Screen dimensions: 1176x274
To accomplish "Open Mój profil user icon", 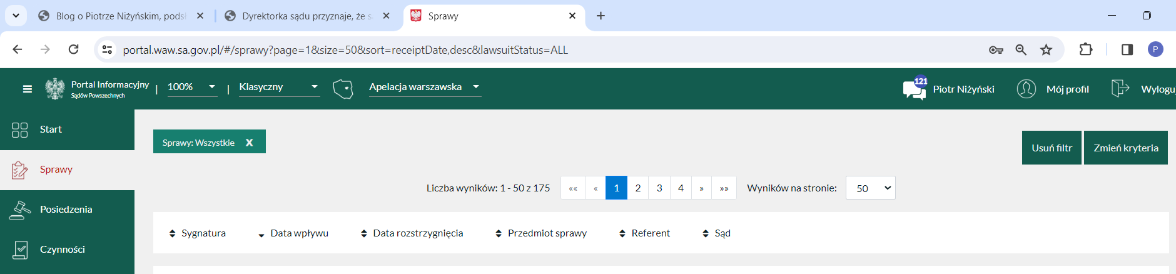I will 1026,89.
